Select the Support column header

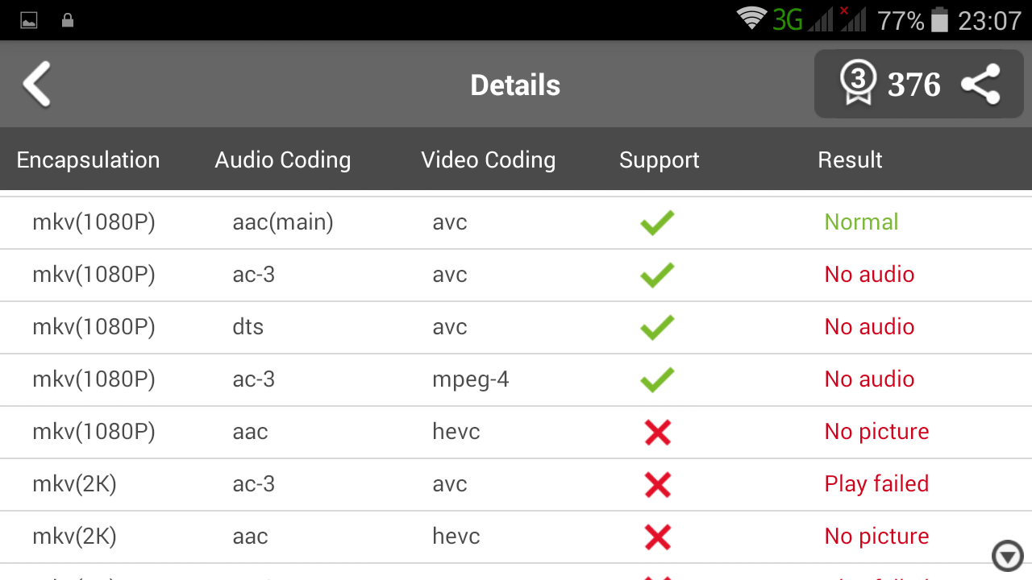click(x=659, y=159)
